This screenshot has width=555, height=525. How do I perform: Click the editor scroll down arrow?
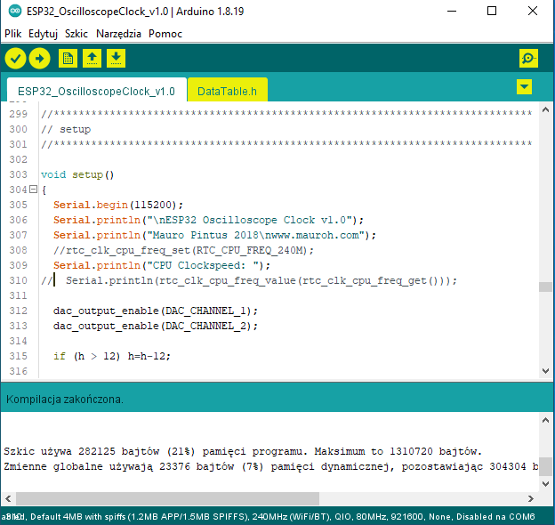click(x=545, y=371)
